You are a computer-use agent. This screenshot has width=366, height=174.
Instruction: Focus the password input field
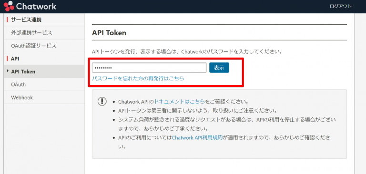[x=149, y=68]
